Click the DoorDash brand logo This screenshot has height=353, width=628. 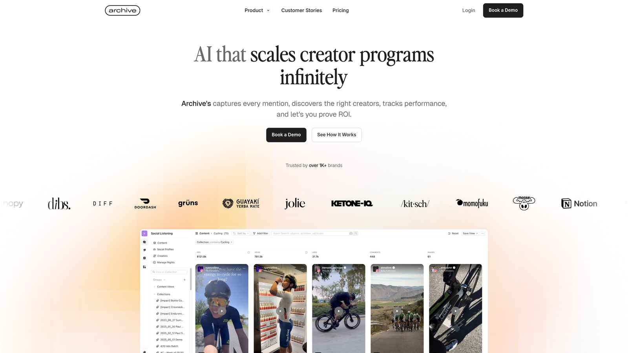pyautogui.click(x=145, y=204)
